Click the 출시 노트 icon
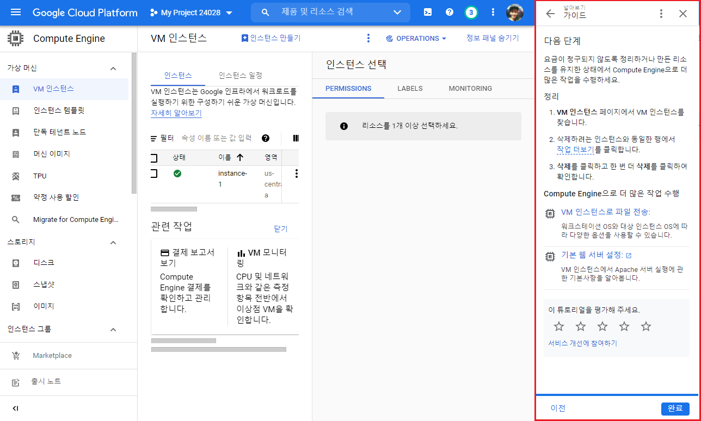The height and width of the screenshot is (421, 701). (x=15, y=382)
